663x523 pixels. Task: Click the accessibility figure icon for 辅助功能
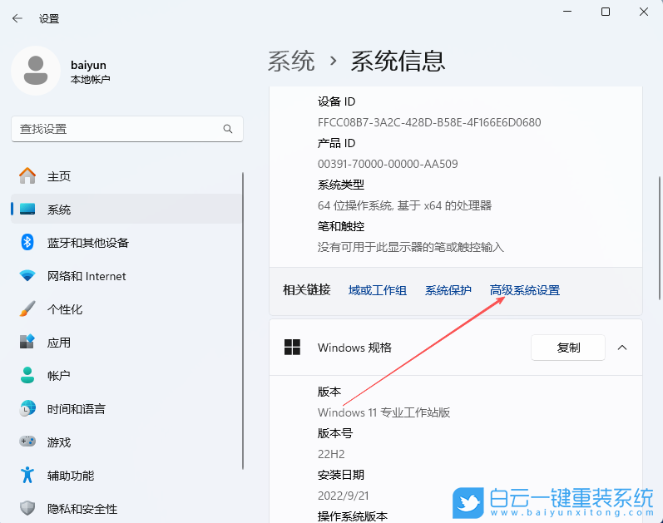[x=27, y=475]
